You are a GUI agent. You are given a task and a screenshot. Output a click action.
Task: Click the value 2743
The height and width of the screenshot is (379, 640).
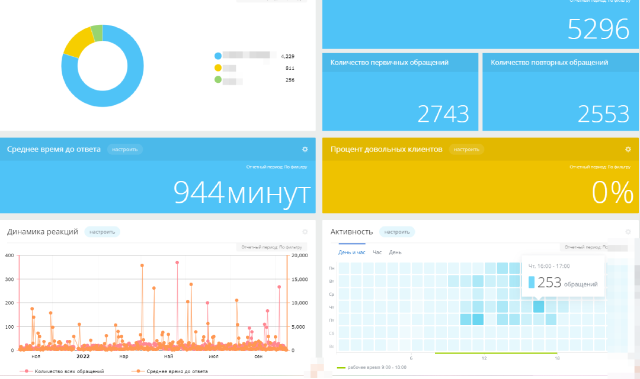pyautogui.click(x=443, y=114)
